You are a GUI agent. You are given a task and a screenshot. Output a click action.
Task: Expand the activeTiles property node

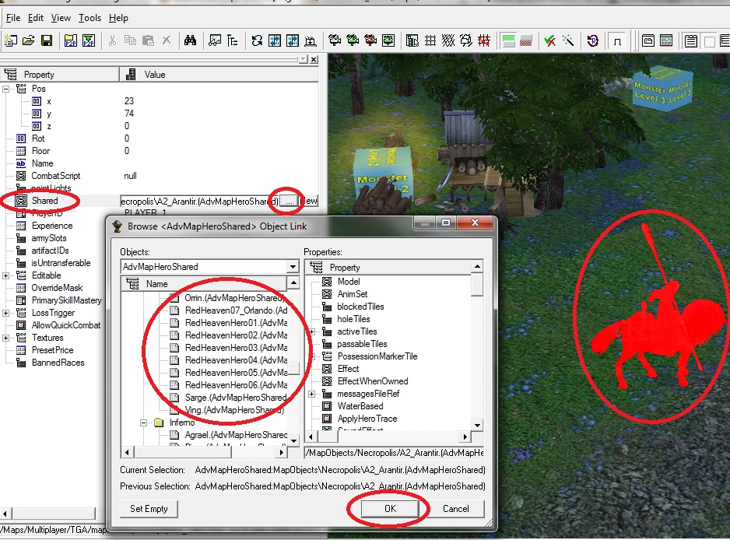[x=312, y=331]
